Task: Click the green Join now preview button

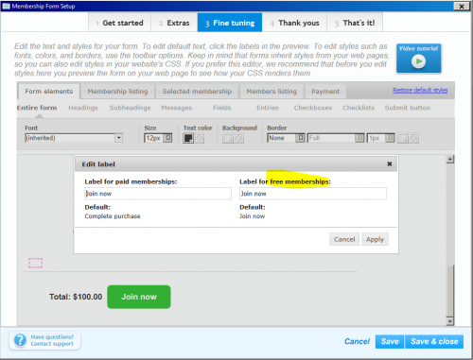Action: coord(139,297)
